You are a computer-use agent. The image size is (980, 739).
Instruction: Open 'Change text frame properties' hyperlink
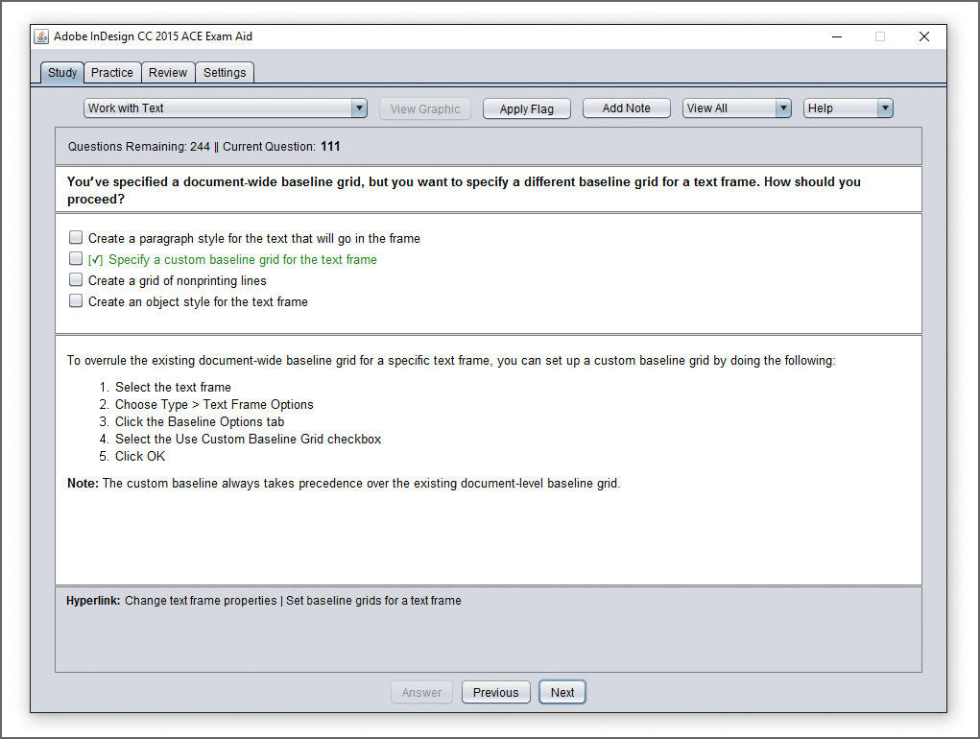pyautogui.click(x=201, y=601)
